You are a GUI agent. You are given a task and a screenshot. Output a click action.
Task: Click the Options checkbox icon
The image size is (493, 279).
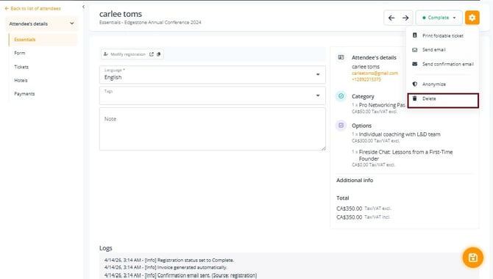tap(341, 126)
